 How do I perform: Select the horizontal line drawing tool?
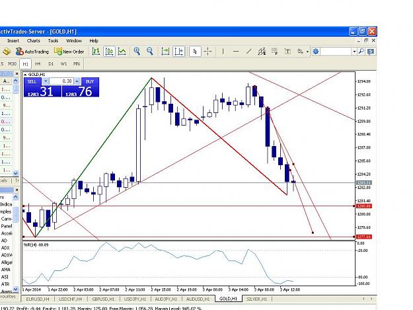point(236,52)
